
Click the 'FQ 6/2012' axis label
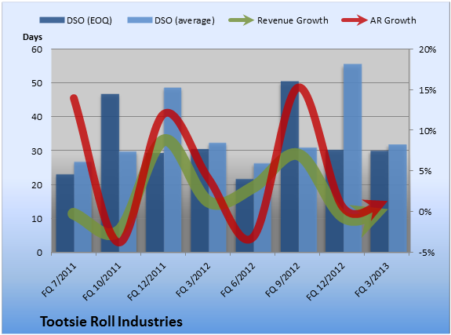click(238, 280)
